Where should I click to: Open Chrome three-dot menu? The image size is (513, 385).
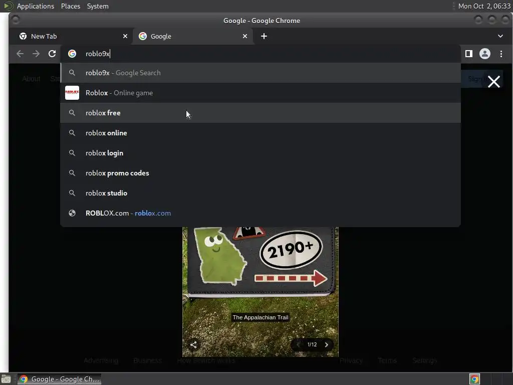[501, 54]
